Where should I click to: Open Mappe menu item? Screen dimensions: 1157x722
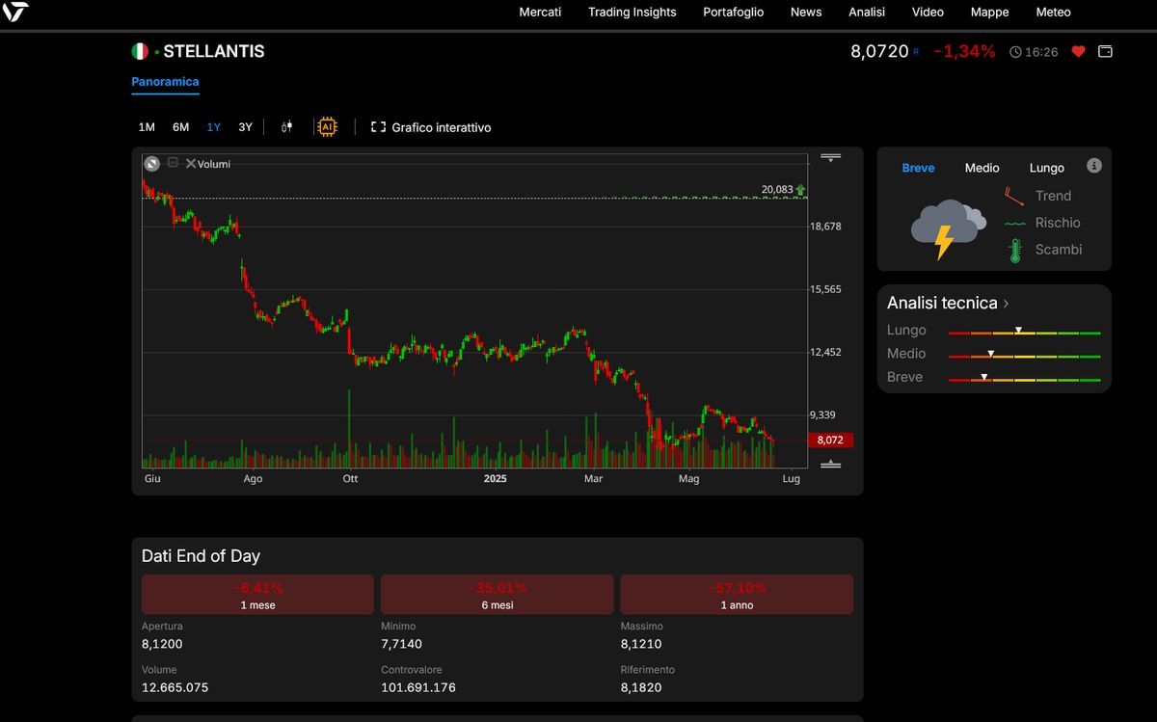coord(989,13)
